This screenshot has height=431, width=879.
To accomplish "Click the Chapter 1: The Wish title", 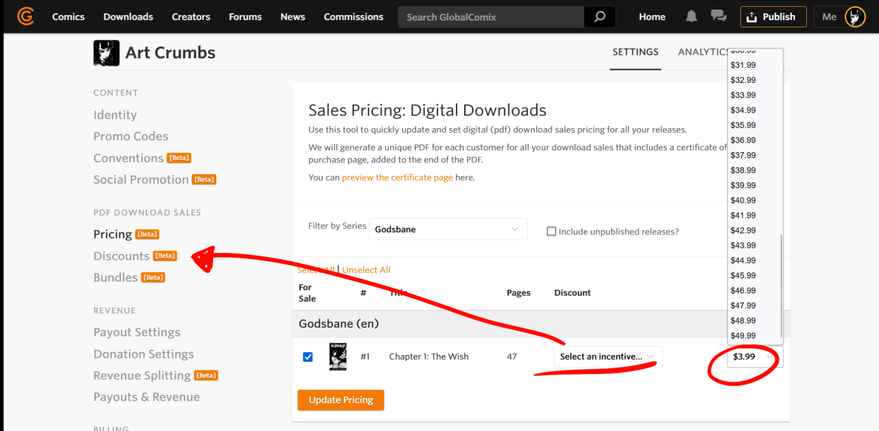I will click(x=429, y=356).
